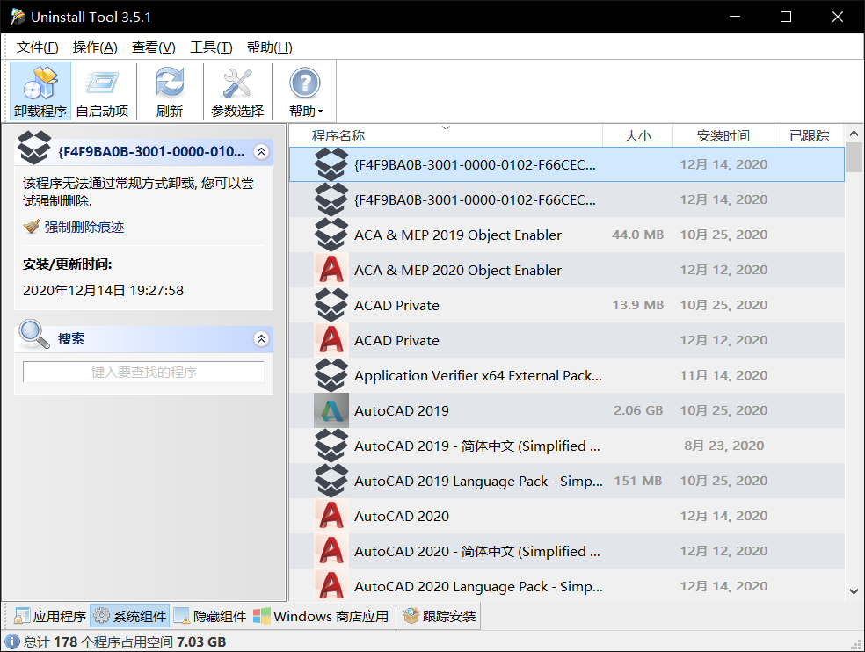
Task: Click the scroll up arrow of list
Action: (x=854, y=134)
